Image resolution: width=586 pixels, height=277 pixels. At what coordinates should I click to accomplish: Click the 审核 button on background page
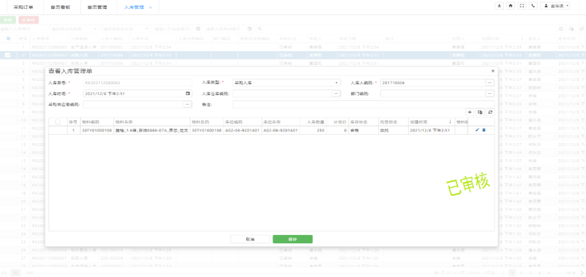pos(8,20)
